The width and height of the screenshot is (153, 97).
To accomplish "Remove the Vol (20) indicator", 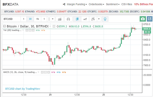I will [x=33, y=30].
